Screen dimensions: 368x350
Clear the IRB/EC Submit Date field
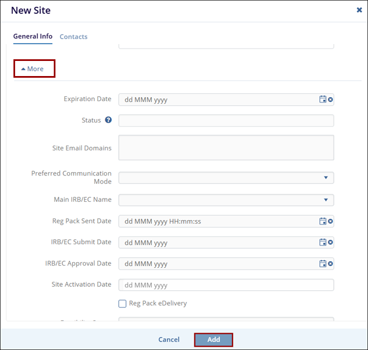330,243
